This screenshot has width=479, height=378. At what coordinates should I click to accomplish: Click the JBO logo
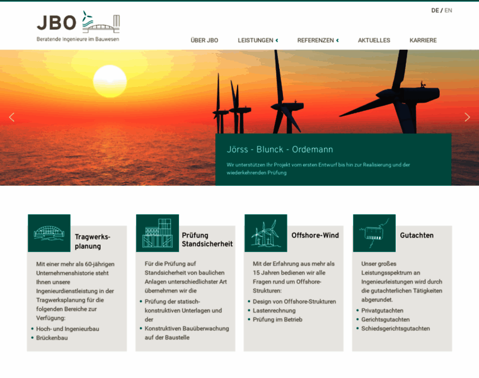(78, 26)
